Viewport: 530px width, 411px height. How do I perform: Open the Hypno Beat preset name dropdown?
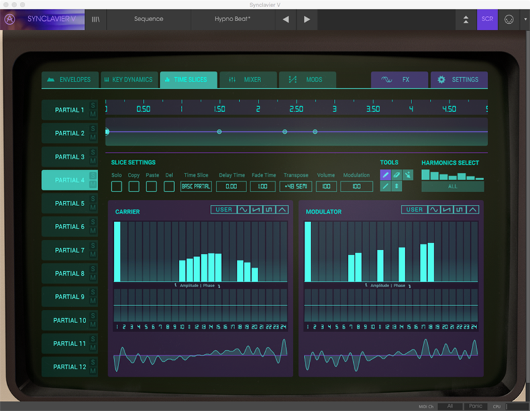click(x=233, y=19)
